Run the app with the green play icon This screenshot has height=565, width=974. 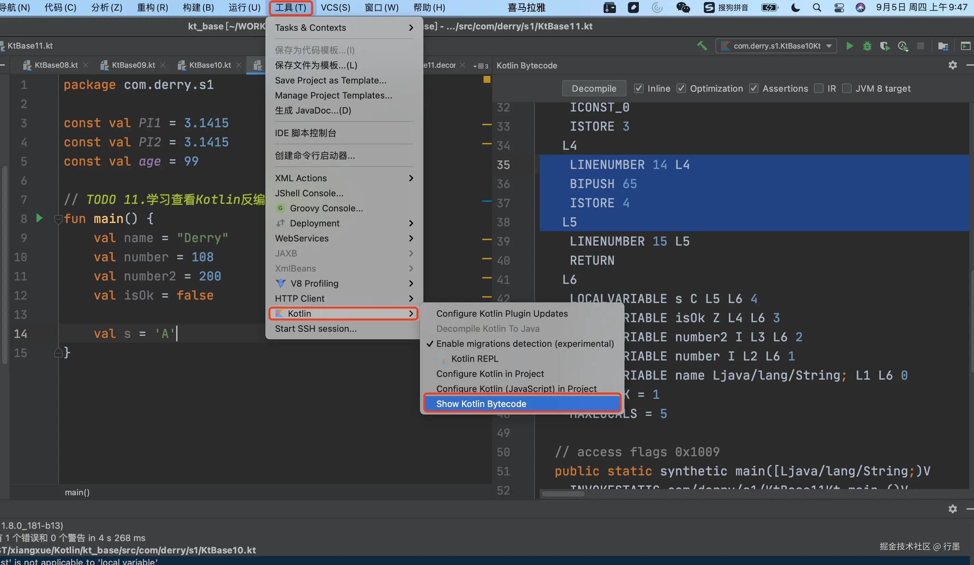(x=849, y=46)
